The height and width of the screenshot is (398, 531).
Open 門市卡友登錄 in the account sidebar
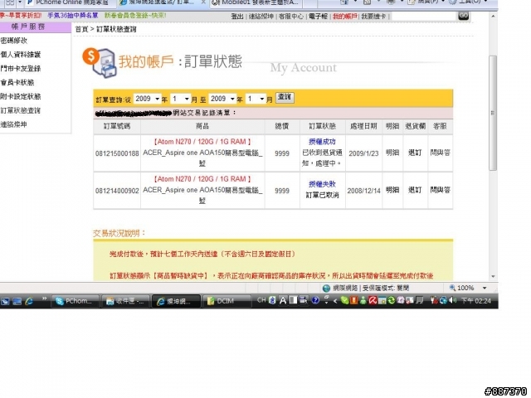click(x=20, y=69)
